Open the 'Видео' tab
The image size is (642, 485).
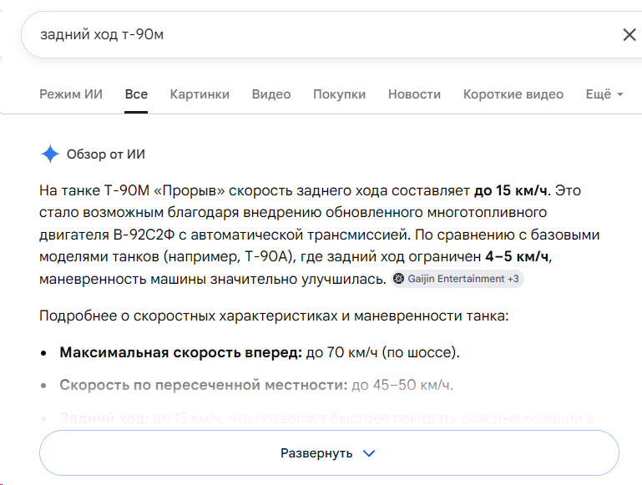pos(271,94)
